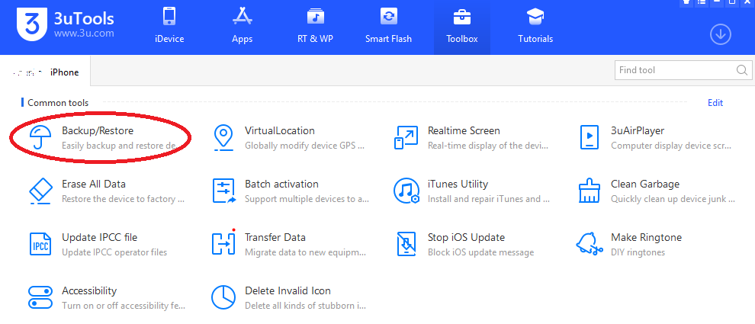The height and width of the screenshot is (324, 755).
Task: Click the www.3u.com text
Action: [x=84, y=34]
